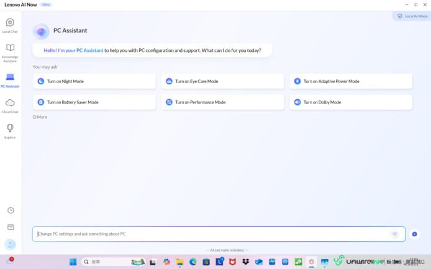This screenshot has height=269, width=431.
Task: Toggle the Local AI Mode badge
Action: (412, 16)
